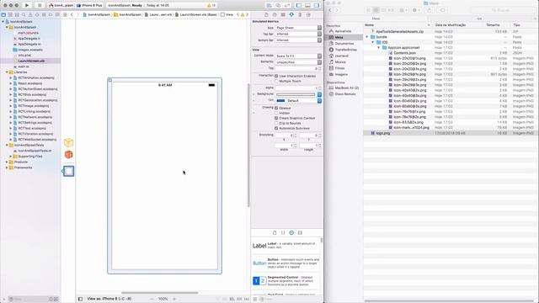Open the Quick Help inspector icon
The image size is (539, 303).
pos(275,15)
